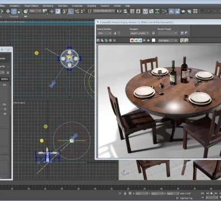Open the Graph Editors menu
The height and width of the screenshot is (201, 221).
[x=31, y=6]
